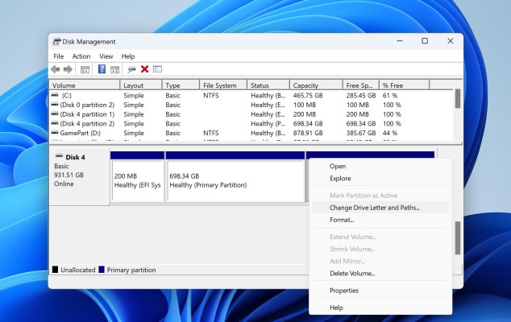This screenshot has height=322, width=511.
Task: Maximize the Disk Management window
Action: click(x=425, y=41)
